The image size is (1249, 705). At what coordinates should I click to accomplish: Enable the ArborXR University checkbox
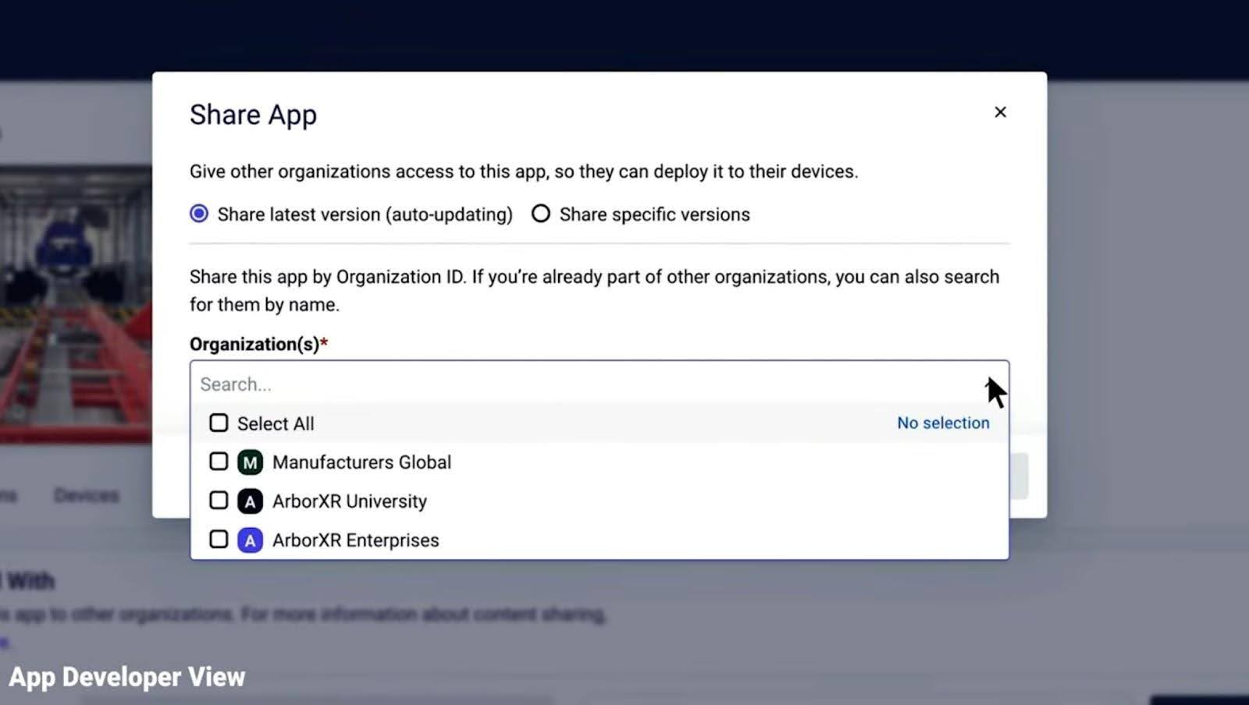pyautogui.click(x=219, y=501)
